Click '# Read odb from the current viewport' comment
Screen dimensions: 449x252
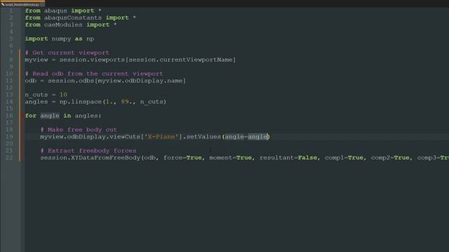[94, 73]
